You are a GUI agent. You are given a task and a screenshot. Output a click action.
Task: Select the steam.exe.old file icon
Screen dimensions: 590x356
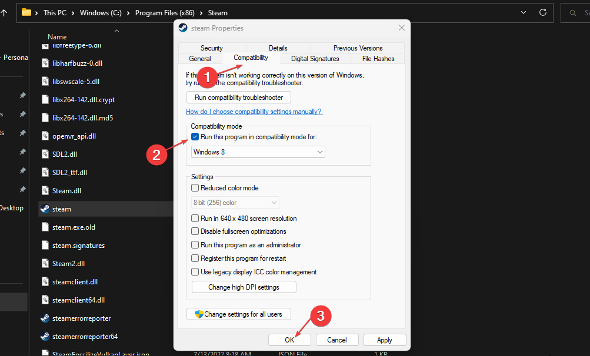click(x=45, y=227)
